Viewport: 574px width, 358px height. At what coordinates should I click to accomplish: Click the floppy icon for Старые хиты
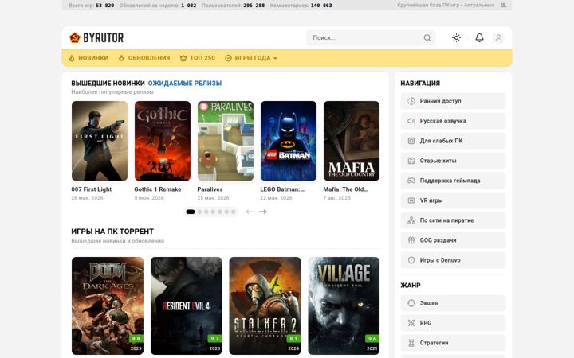(411, 161)
